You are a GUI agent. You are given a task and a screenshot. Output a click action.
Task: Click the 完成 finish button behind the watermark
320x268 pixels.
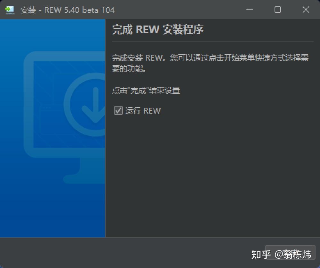(x=290, y=252)
